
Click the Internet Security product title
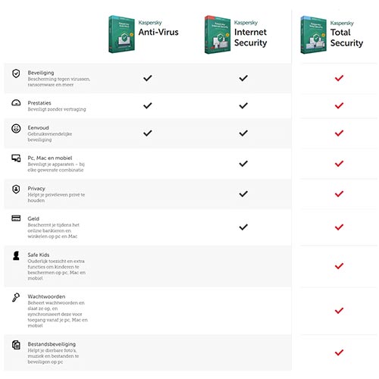(250, 37)
